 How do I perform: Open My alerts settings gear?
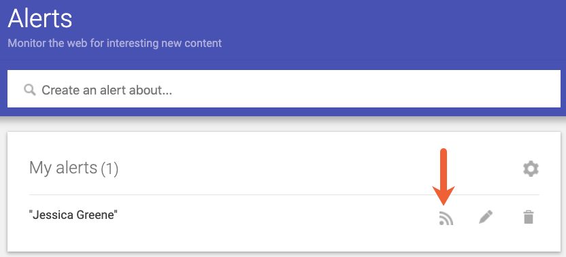coord(531,169)
